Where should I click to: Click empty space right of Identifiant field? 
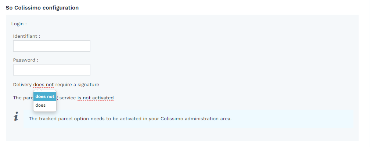[220, 46]
